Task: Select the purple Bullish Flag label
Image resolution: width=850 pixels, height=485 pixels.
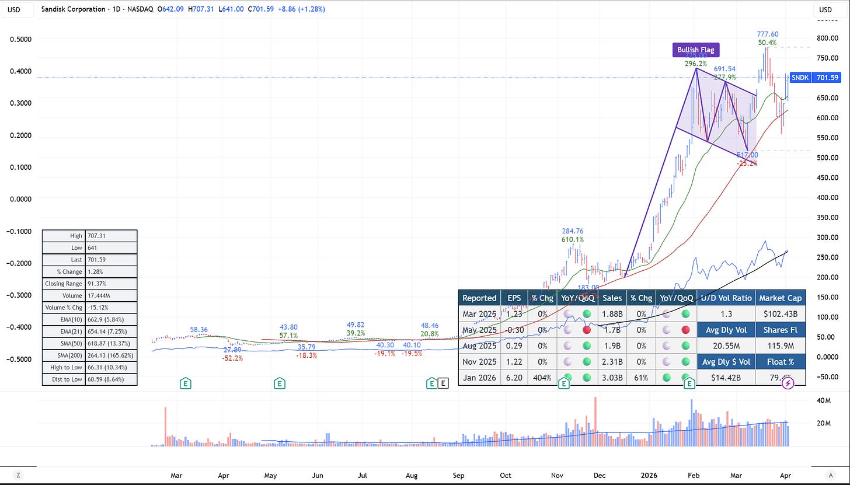Action: [696, 50]
